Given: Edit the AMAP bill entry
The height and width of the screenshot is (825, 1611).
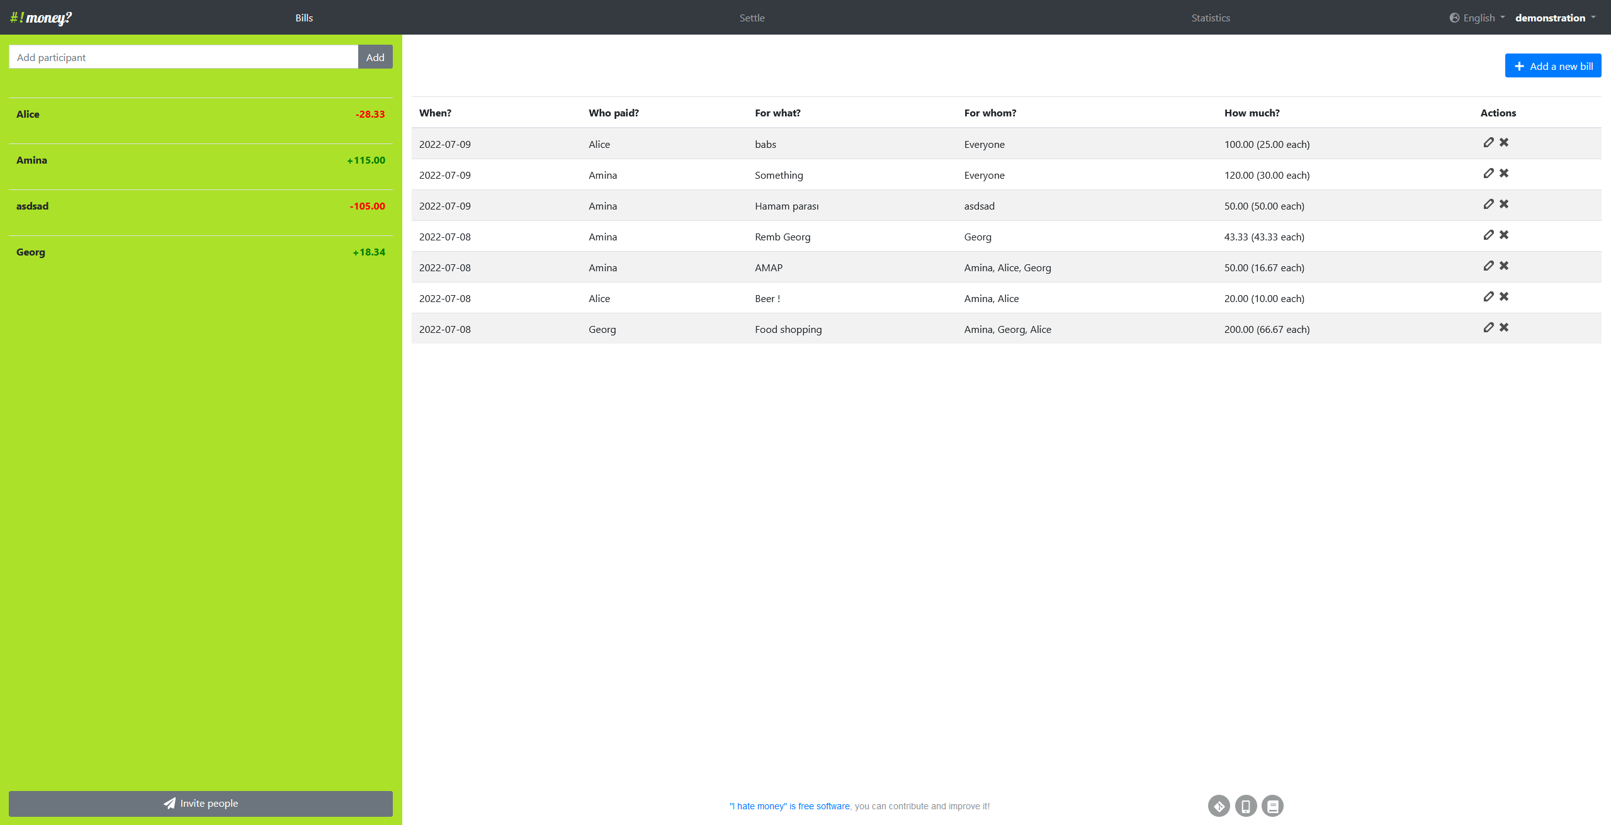Looking at the screenshot, I should (1488, 266).
